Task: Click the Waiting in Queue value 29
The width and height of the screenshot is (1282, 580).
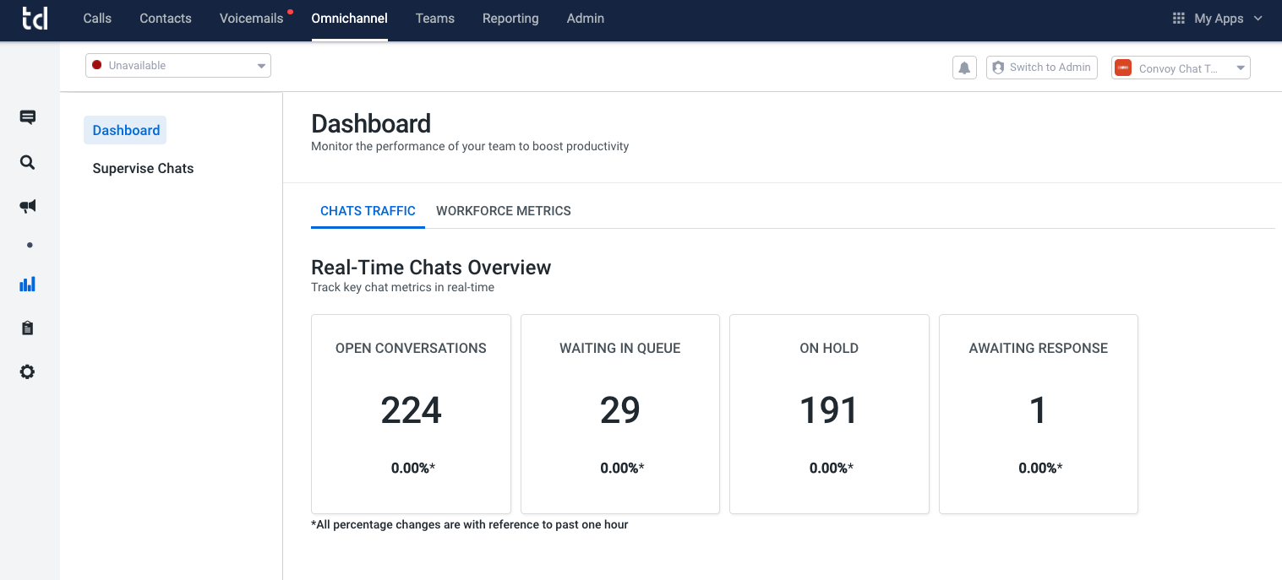Action: point(620,410)
